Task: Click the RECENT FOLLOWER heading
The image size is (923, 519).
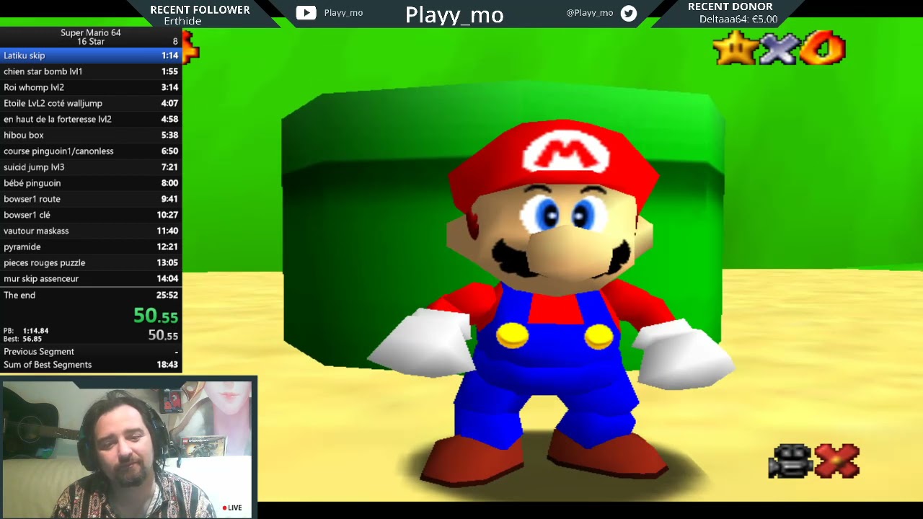Action: click(x=200, y=9)
